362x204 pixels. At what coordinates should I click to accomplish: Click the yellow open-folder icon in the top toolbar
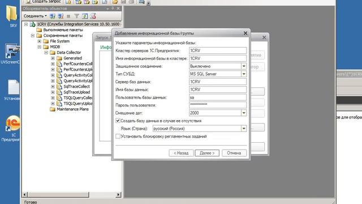pyautogui.click(x=115, y=2)
